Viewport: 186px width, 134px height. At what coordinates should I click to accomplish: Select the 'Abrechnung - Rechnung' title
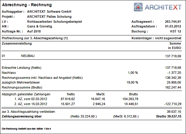tap(27, 5)
